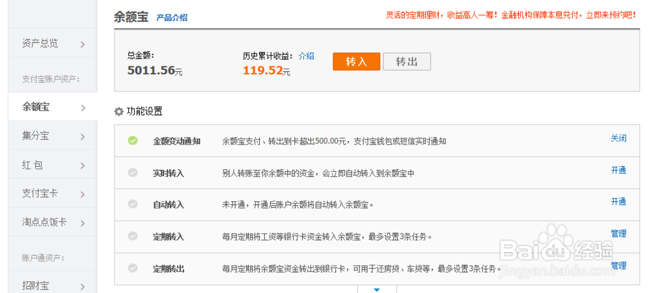Click gray status icon for 实时转入

[x=133, y=173]
